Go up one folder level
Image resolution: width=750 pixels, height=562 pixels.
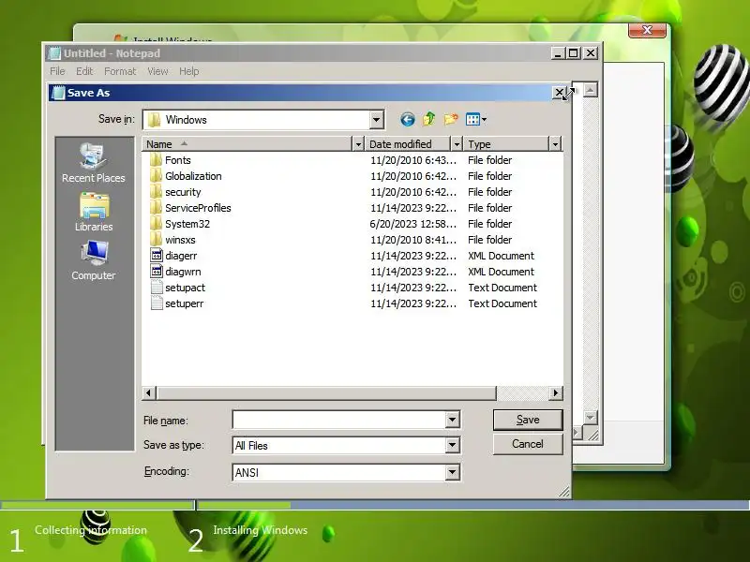pyautogui.click(x=429, y=119)
